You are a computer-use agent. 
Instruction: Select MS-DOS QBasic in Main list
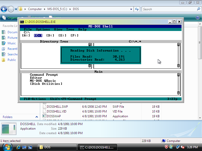click(43, 81)
